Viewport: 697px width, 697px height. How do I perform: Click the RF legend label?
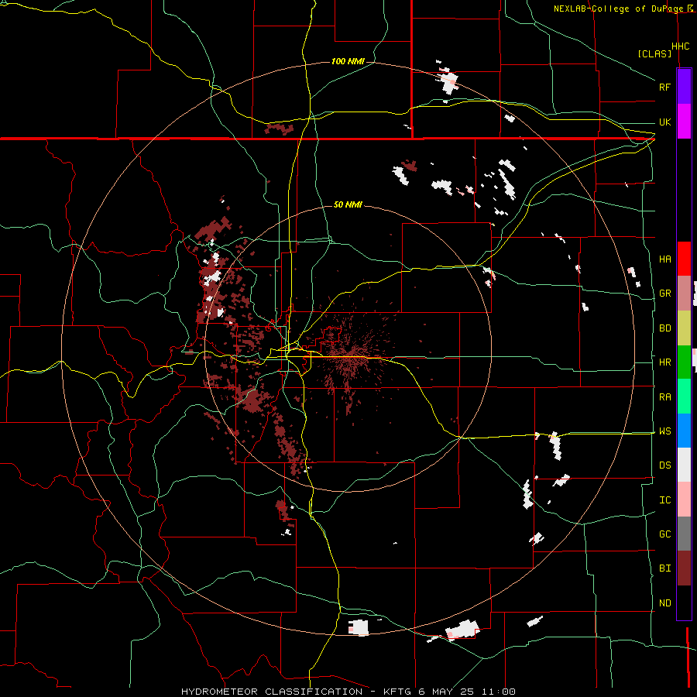(664, 87)
